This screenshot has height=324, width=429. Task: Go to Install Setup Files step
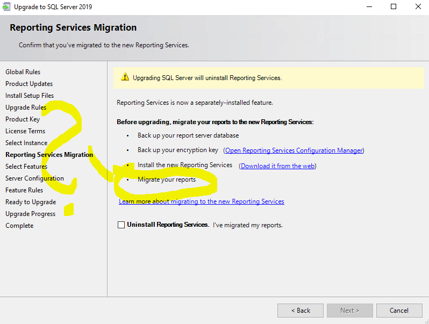tap(30, 96)
